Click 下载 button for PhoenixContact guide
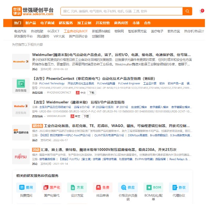Viewport: 206px width, 205px height. pos(92,93)
